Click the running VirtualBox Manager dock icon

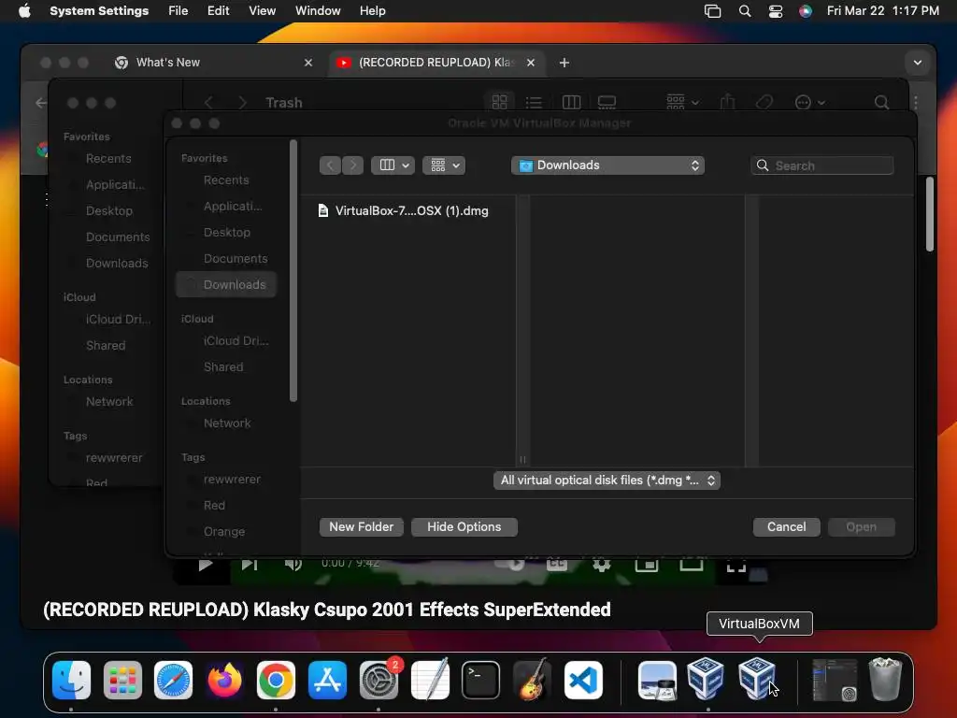(707, 679)
